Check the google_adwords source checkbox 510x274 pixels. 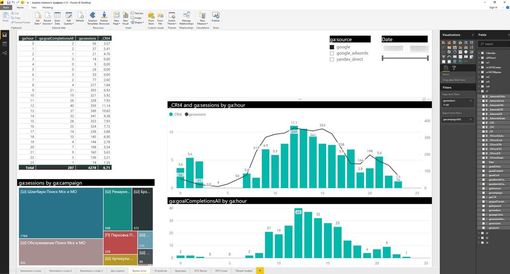(x=332, y=53)
